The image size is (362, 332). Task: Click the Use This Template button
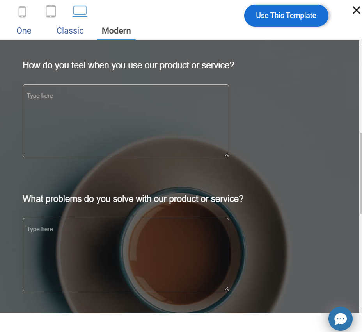[286, 16]
